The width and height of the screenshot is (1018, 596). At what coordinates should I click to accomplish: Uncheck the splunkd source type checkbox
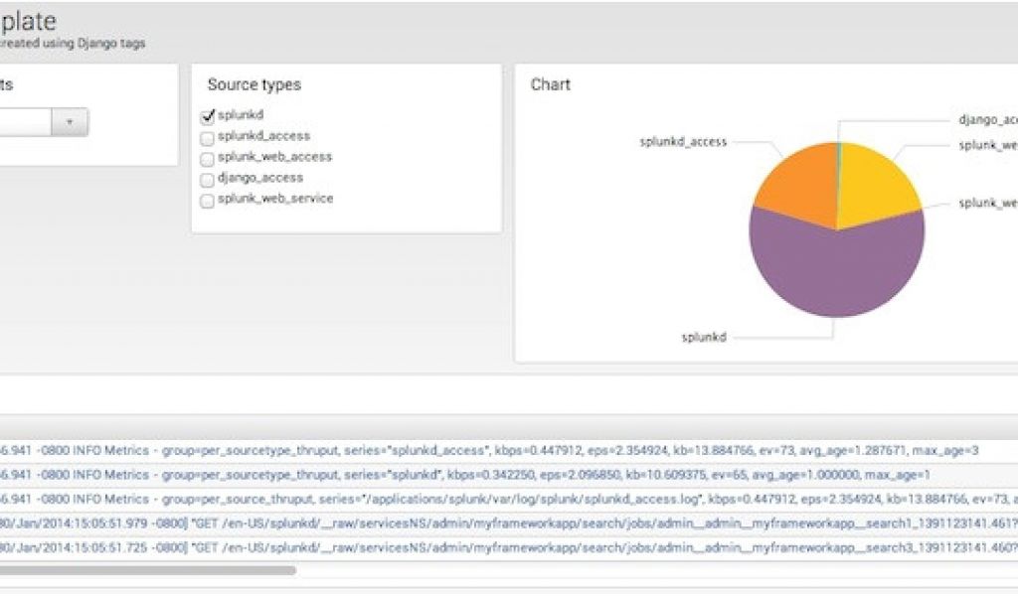208,117
